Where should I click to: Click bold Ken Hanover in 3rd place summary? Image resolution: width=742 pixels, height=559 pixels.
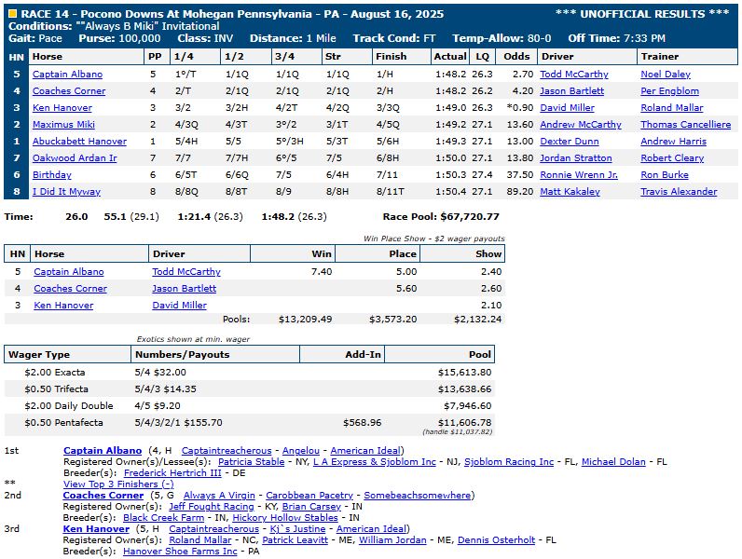tap(94, 529)
